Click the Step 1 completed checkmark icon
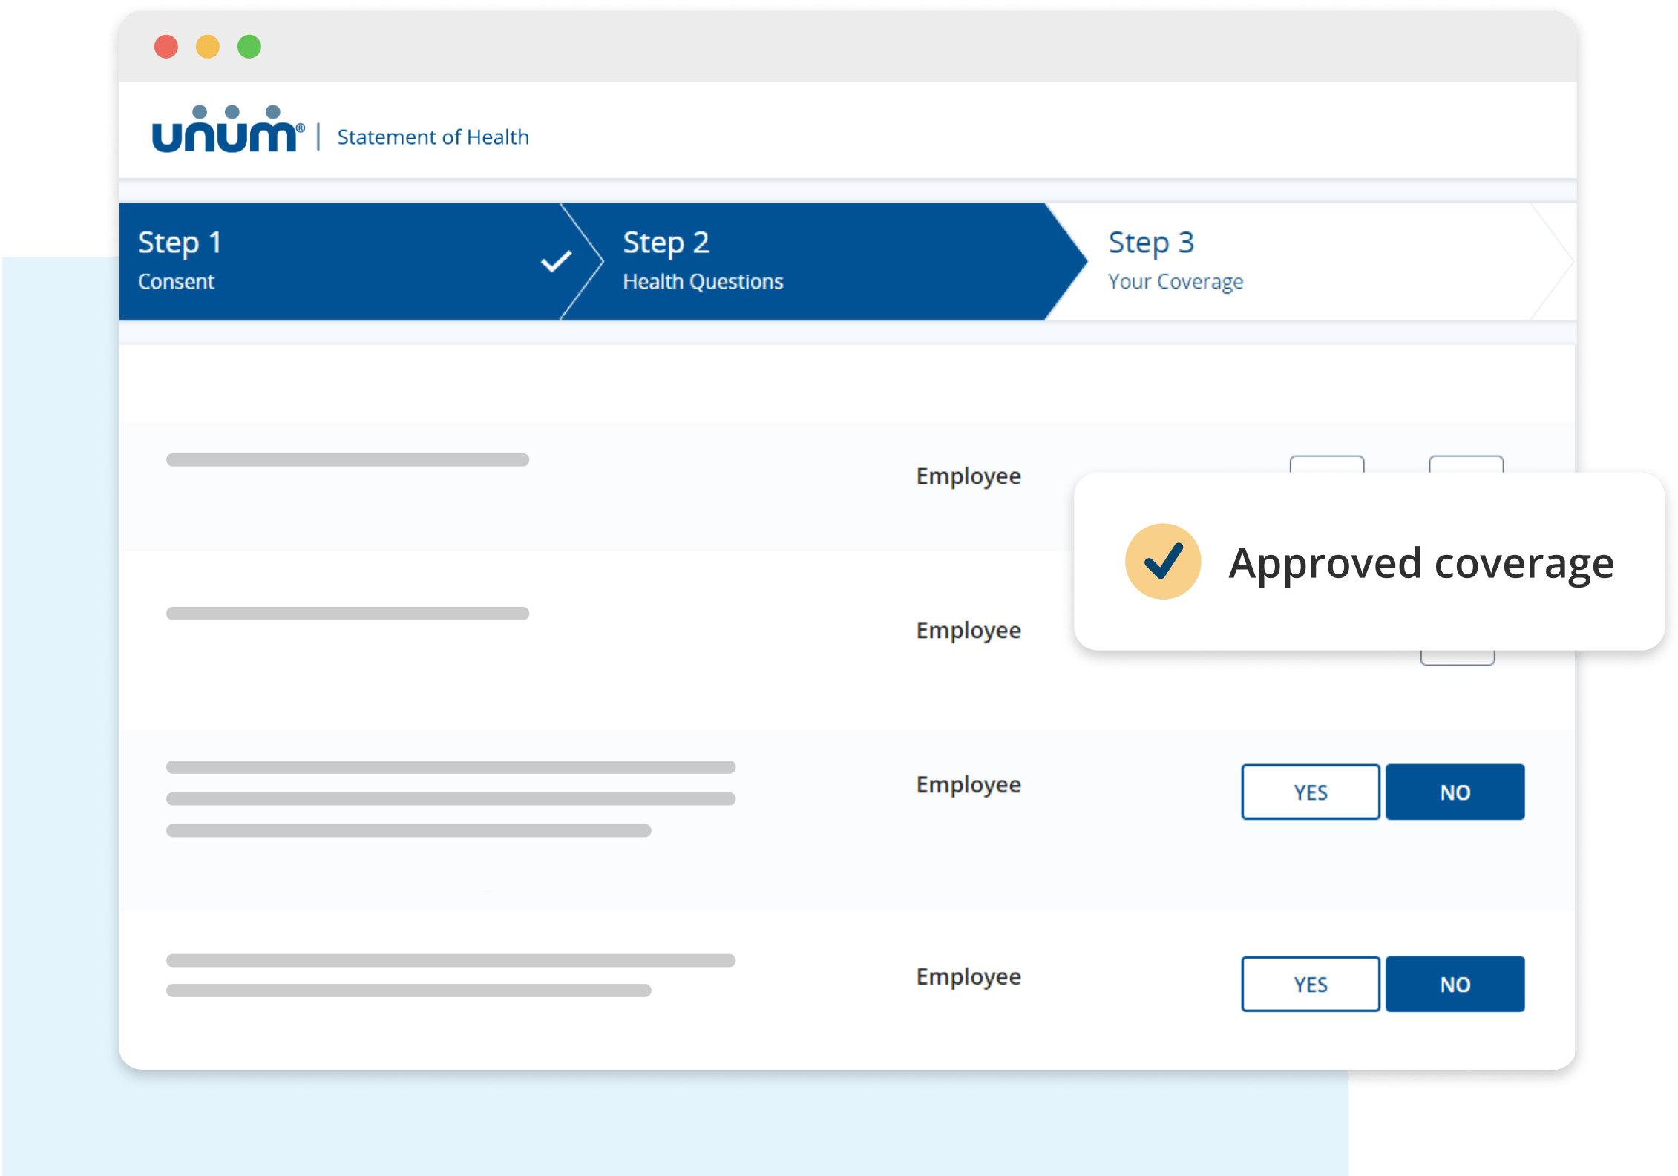Viewport: 1678px width, 1176px height. 556,261
